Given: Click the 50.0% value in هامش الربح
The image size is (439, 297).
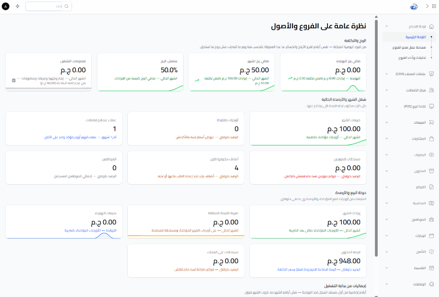Looking at the screenshot, I should [169, 70].
